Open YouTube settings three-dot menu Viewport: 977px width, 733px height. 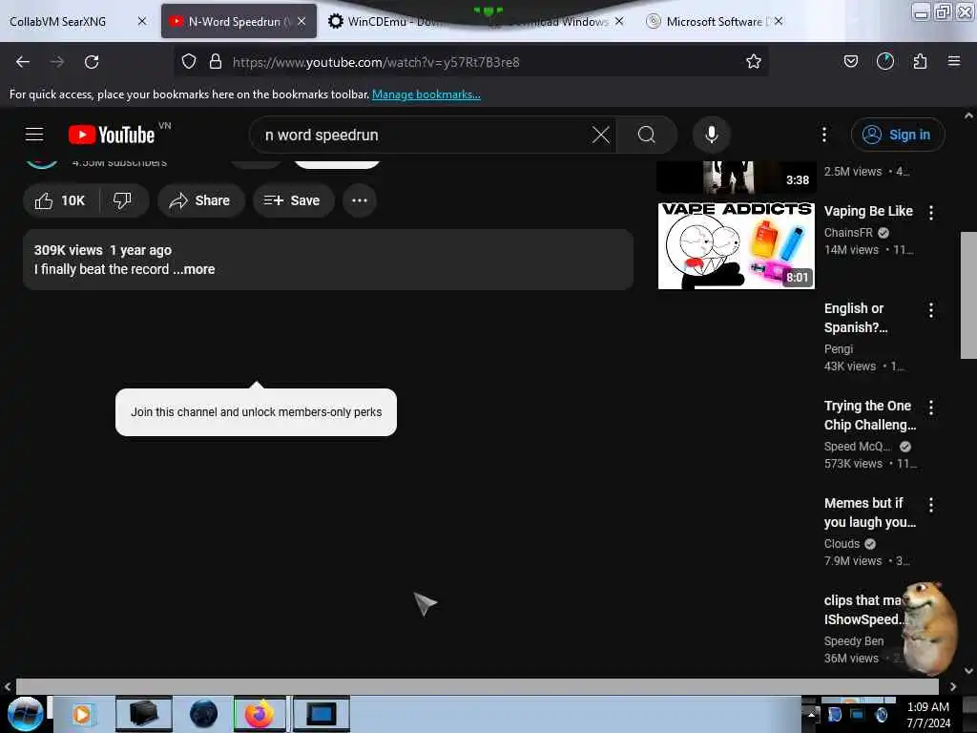click(823, 135)
